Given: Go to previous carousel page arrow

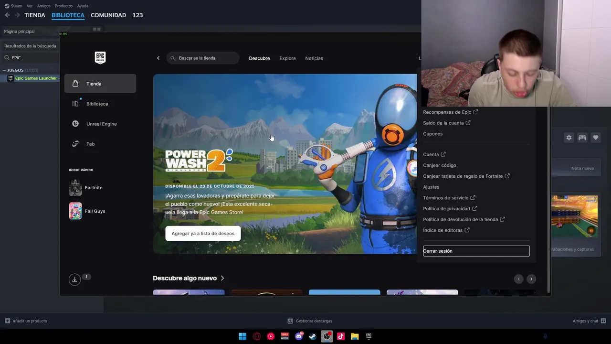Looking at the screenshot, I should [518, 279].
